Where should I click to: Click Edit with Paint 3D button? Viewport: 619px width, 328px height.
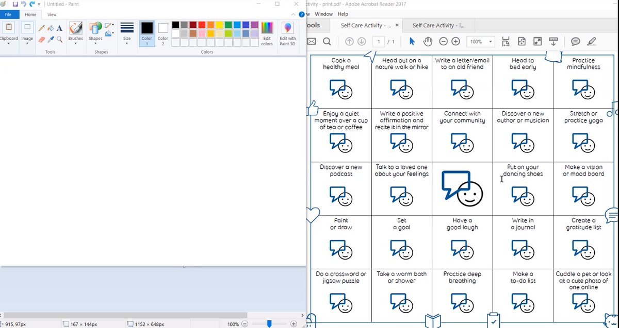[x=287, y=33]
